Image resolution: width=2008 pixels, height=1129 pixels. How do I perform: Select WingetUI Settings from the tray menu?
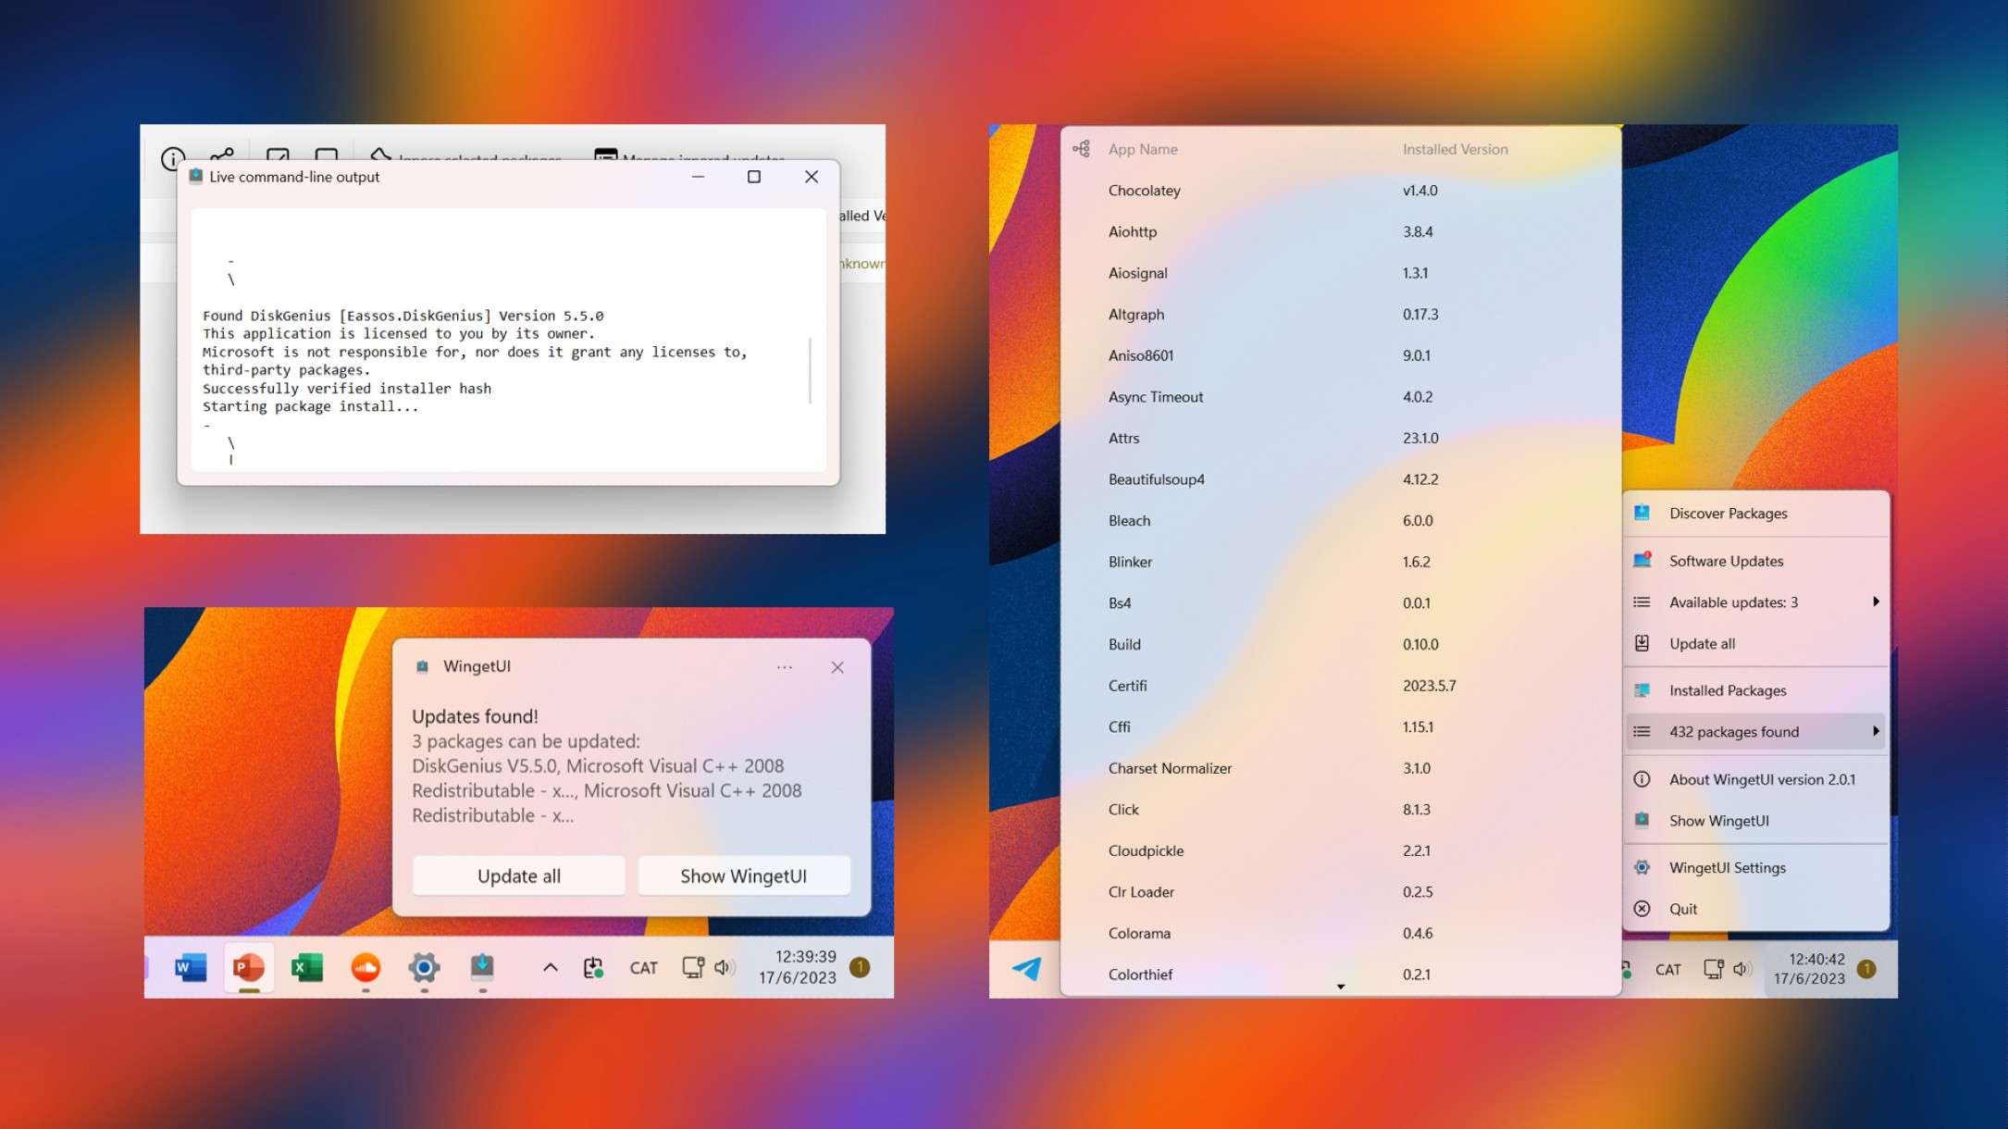point(1727,867)
